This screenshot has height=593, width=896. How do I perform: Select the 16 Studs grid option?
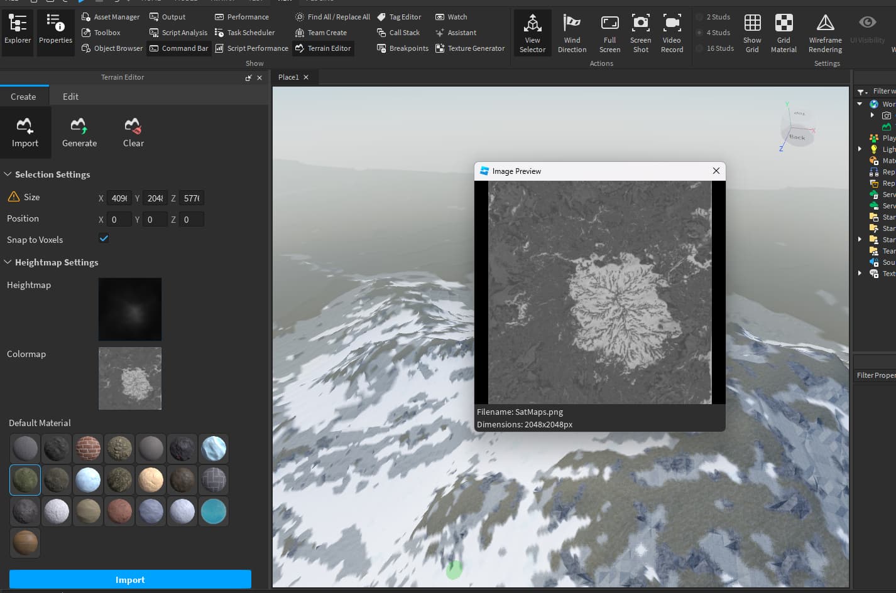click(715, 48)
